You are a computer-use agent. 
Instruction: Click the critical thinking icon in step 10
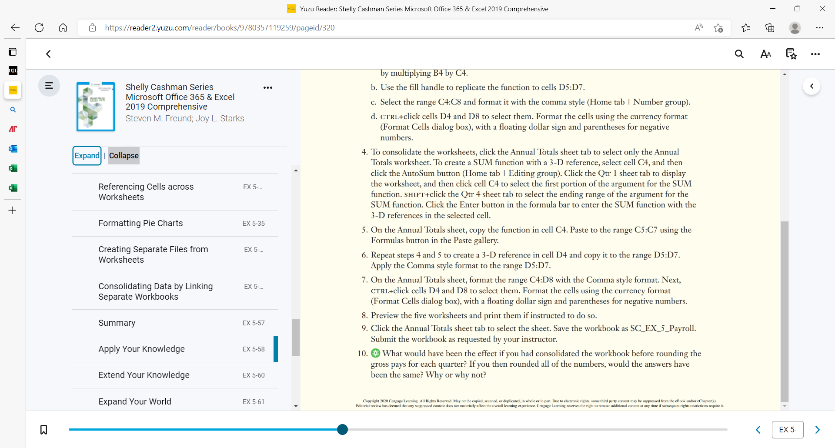pos(375,353)
